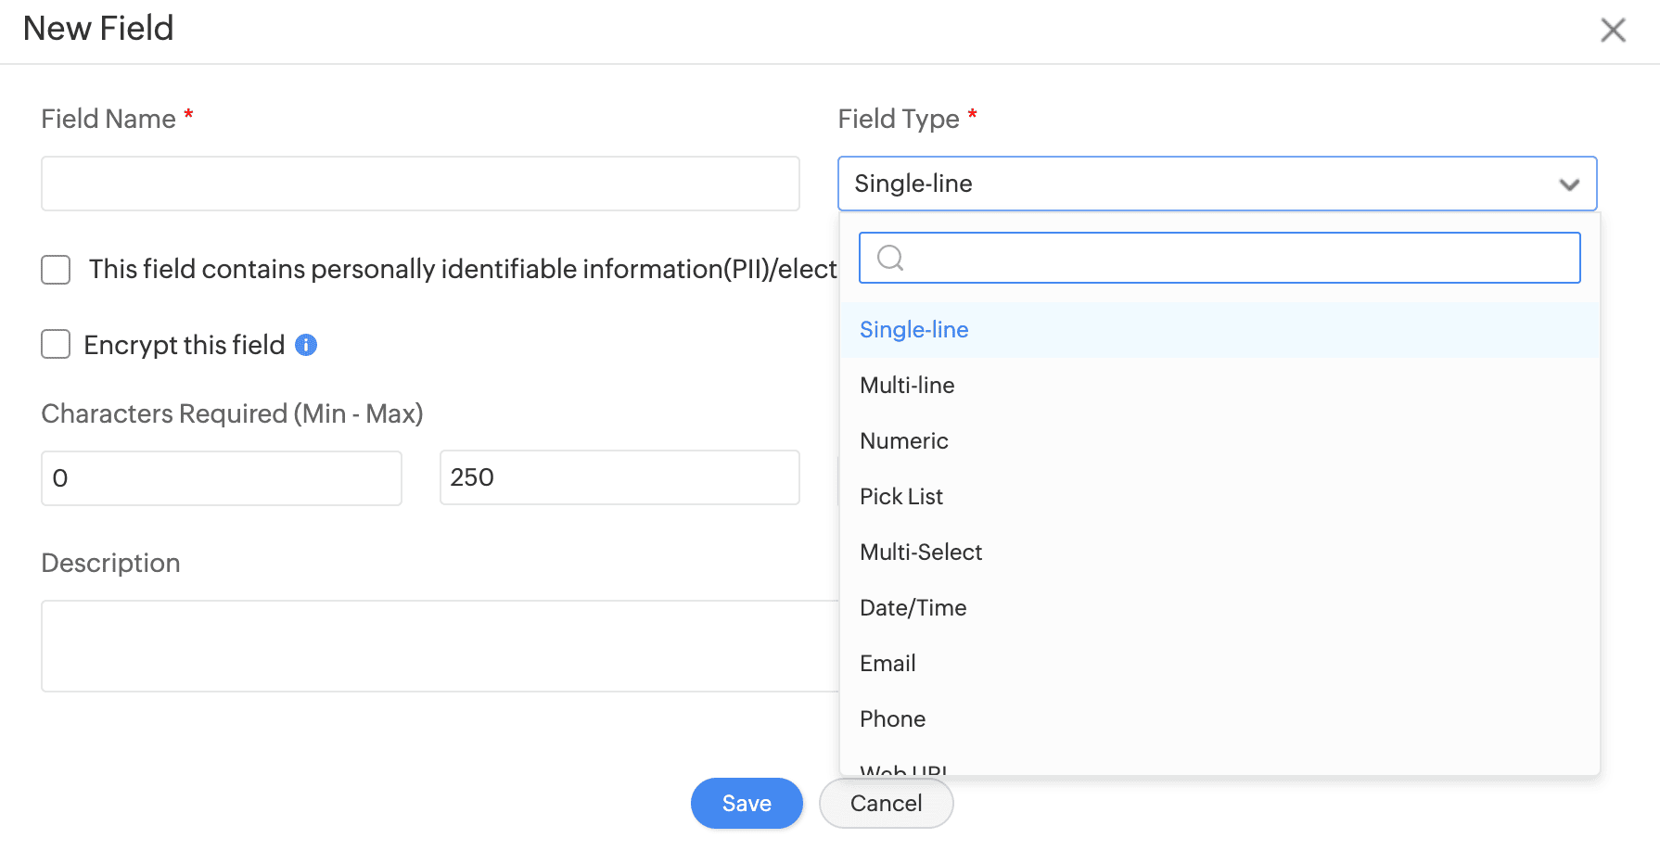
Task: Focus the Field Name text box
Action: [x=420, y=184]
